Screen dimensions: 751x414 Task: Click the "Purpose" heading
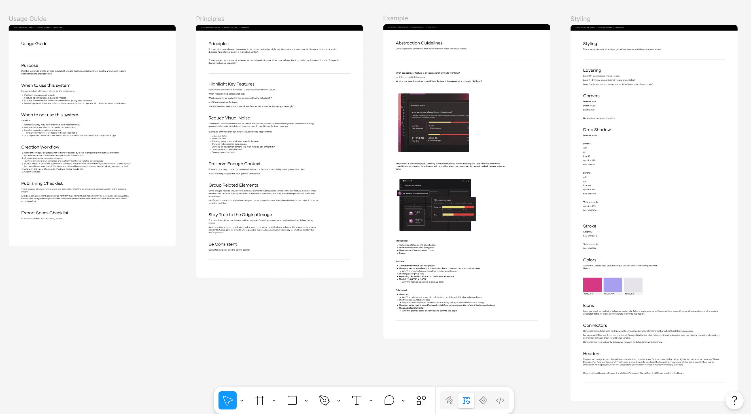coord(30,65)
